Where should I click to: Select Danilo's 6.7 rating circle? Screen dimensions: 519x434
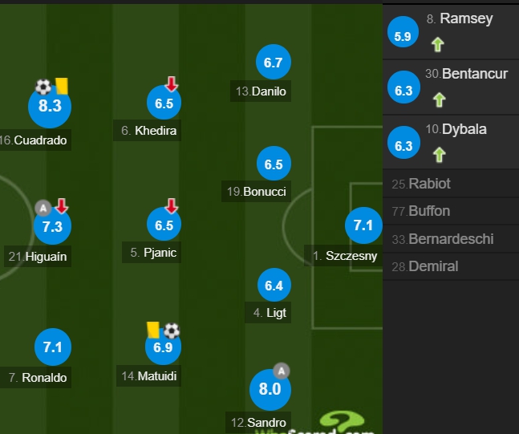click(x=274, y=62)
